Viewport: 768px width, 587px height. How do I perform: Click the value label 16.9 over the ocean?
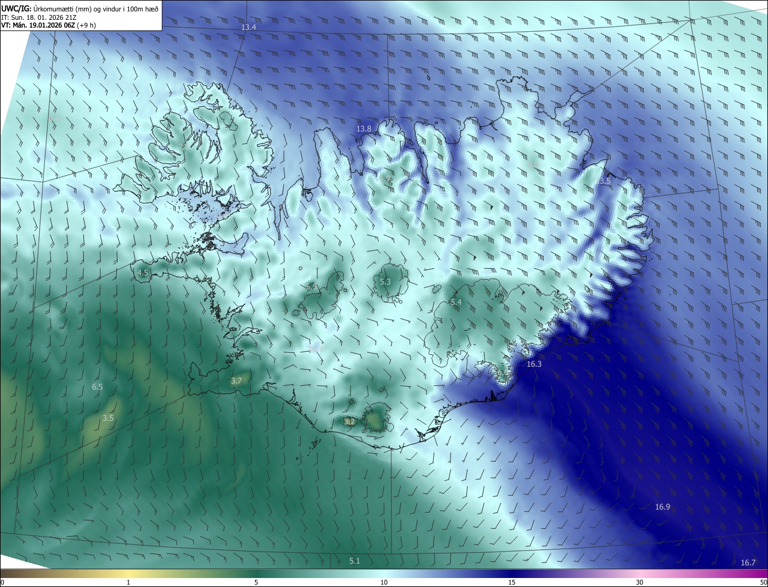(x=662, y=507)
